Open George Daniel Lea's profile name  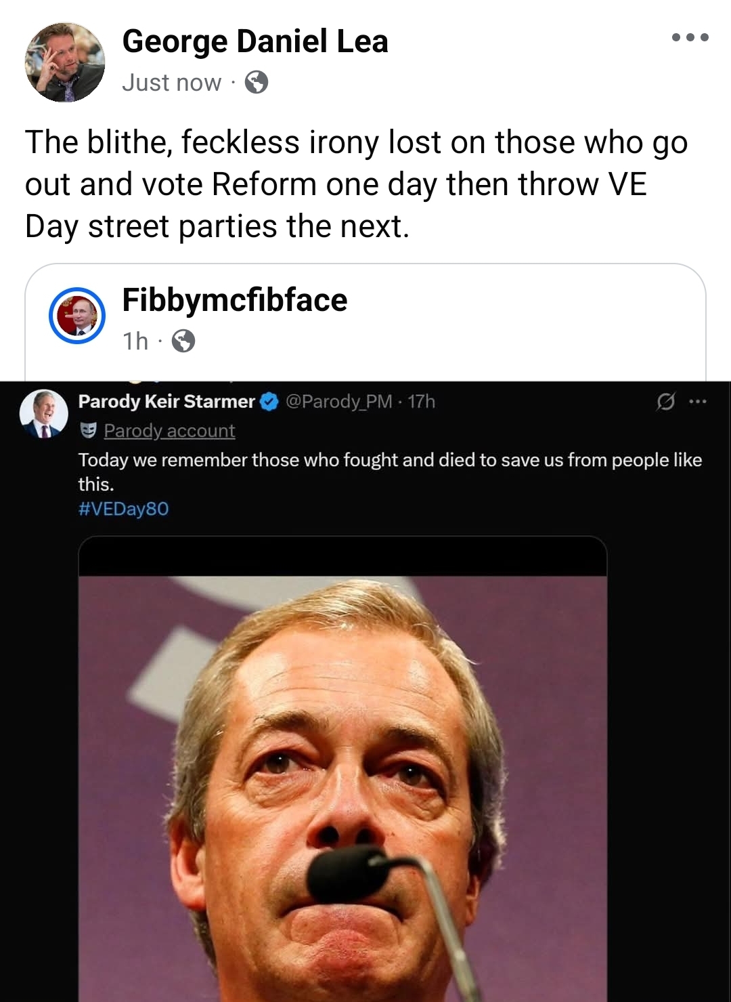tap(255, 41)
